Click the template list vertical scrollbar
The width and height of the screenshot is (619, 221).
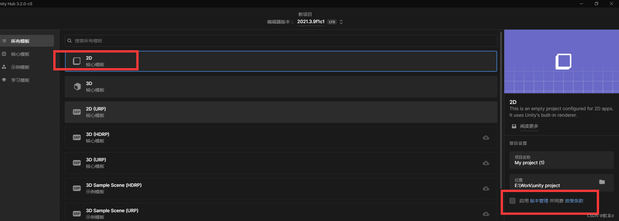tap(501, 110)
